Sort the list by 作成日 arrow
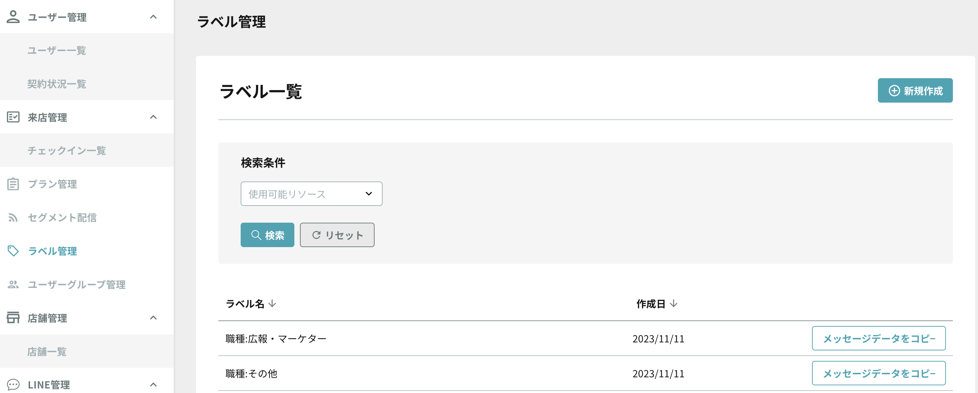 (x=674, y=304)
